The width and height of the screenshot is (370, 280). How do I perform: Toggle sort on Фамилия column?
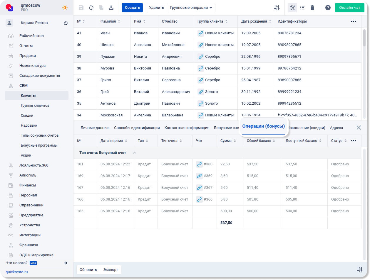pyautogui.click(x=119, y=21)
